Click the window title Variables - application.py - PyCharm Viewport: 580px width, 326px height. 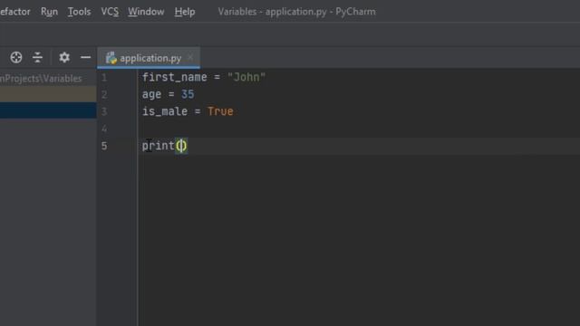coord(296,12)
